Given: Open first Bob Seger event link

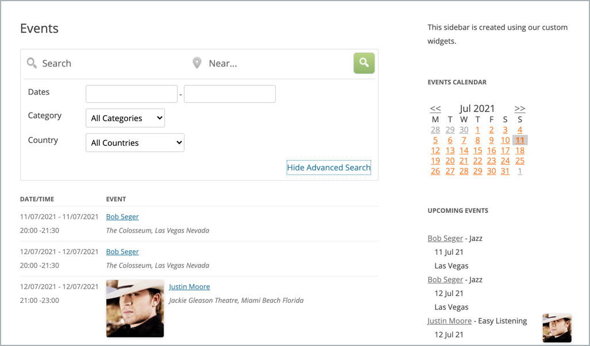Looking at the screenshot, I should pos(122,217).
